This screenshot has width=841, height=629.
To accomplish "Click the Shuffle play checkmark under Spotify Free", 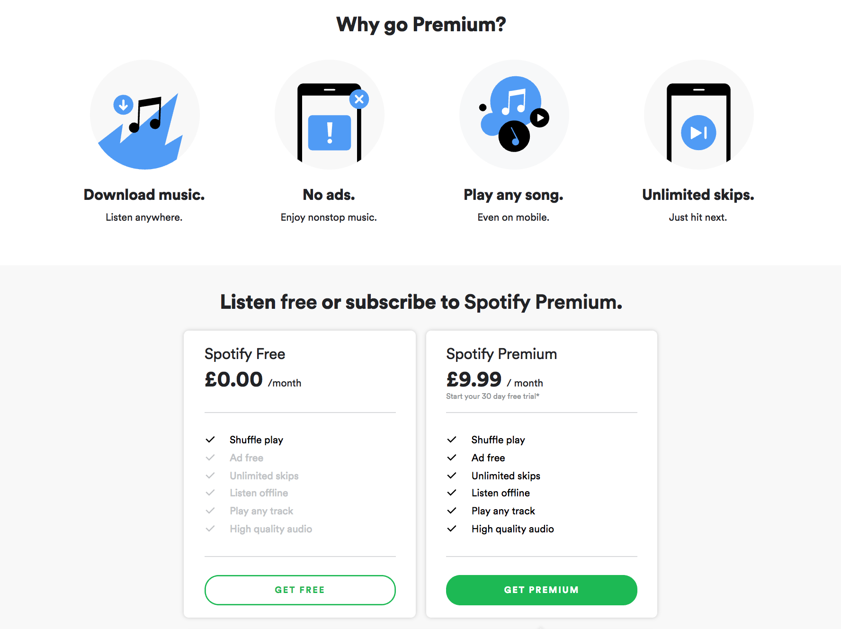I will tap(210, 440).
